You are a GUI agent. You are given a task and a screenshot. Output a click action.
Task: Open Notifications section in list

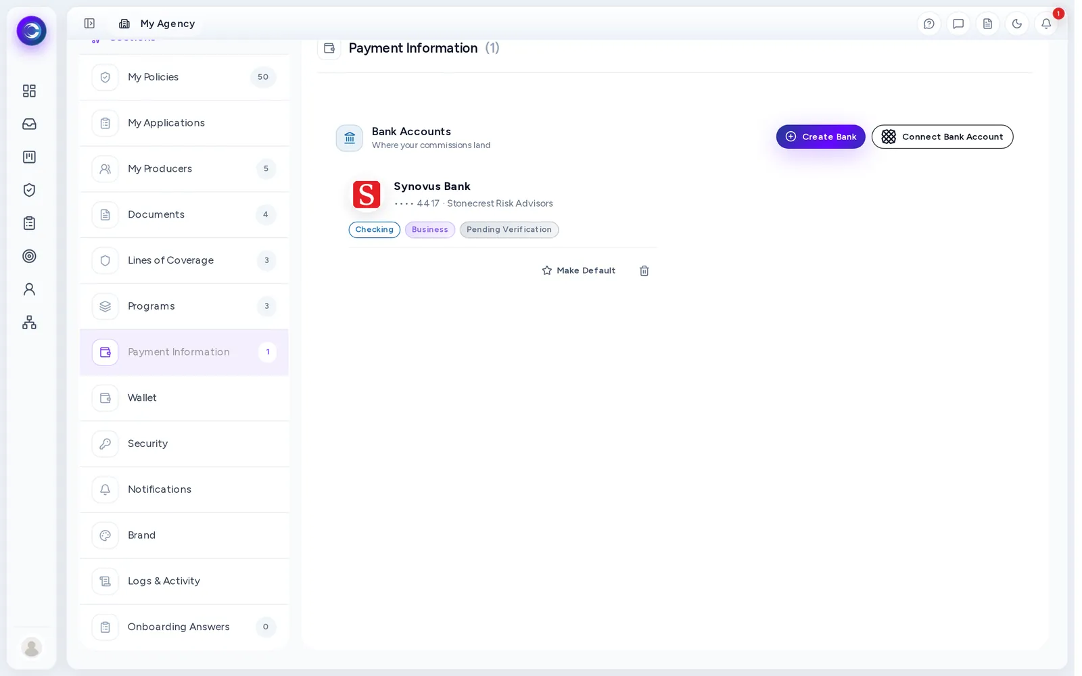point(184,489)
